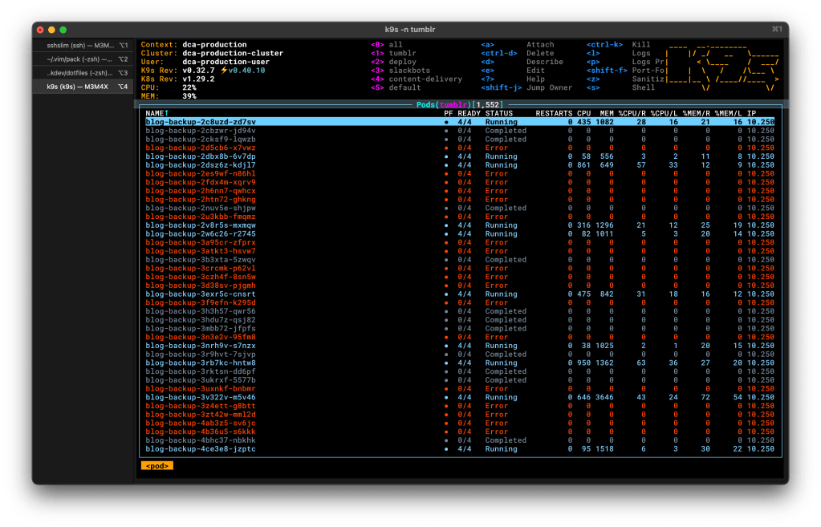Click the status dot for blog-backup-4ce3e8-jzptc
The height and width of the screenshot is (527, 821).
(447, 449)
